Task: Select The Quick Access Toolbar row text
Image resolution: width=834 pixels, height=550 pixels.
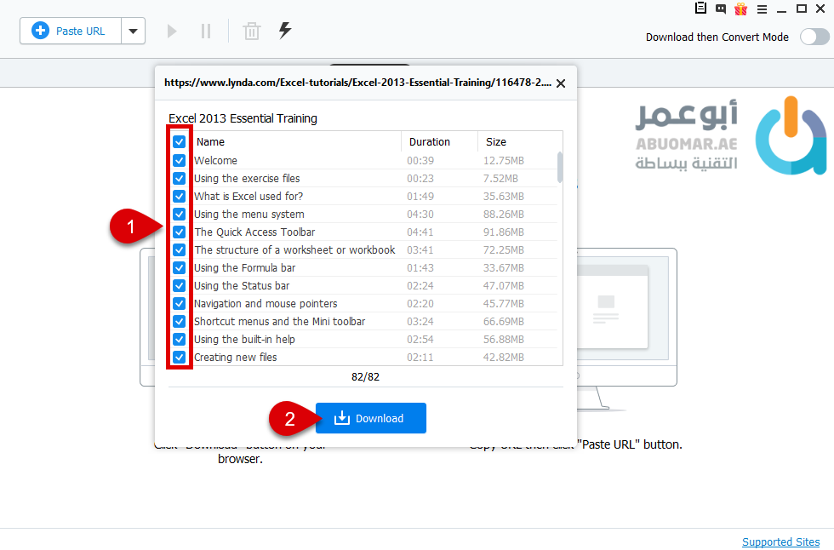Action: click(x=254, y=232)
